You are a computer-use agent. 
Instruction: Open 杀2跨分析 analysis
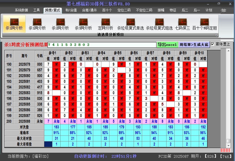pyautogui.click(x=60, y=24)
